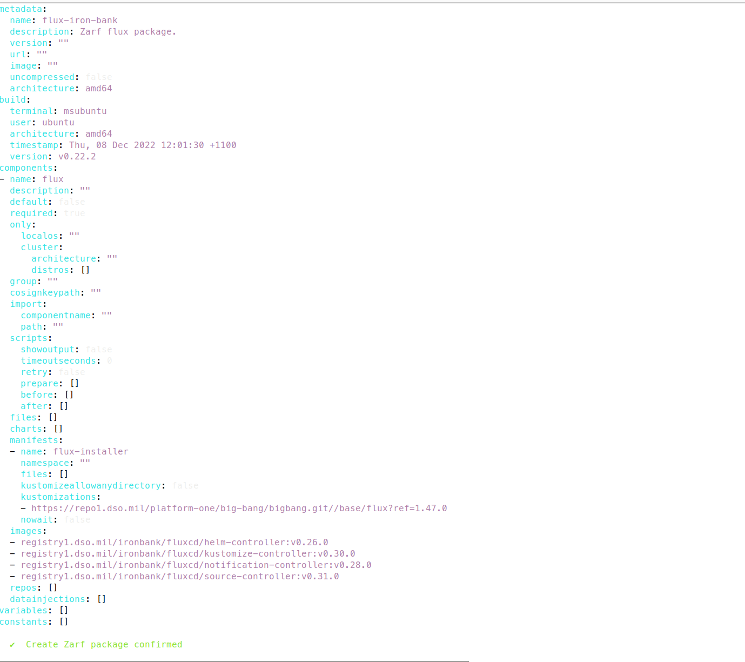Open the bigbang.git kustomization URL
The height and width of the screenshot is (662, 745).
(239, 508)
